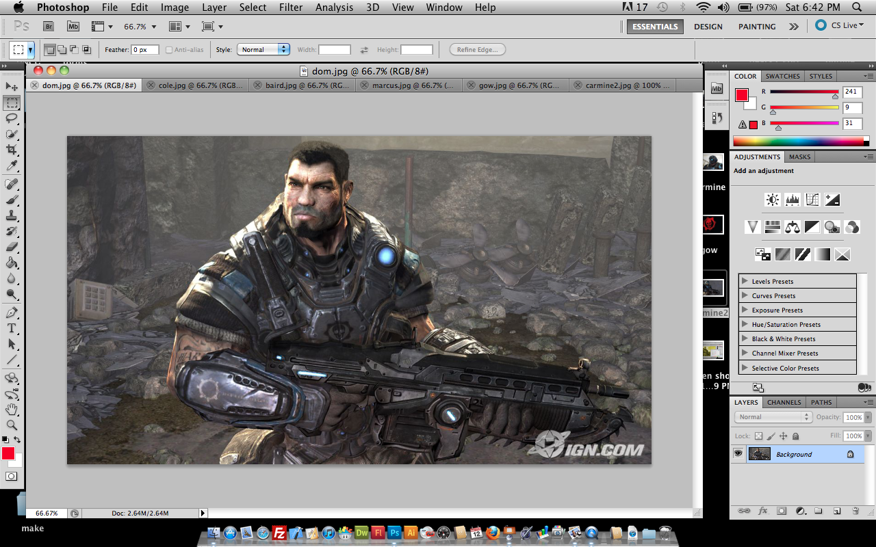876x547 pixels.
Task: Click the Refine Edge button
Action: click(478, 49)
